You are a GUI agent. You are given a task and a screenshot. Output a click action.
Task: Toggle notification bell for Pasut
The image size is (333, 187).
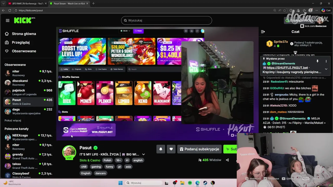[161, 149]
